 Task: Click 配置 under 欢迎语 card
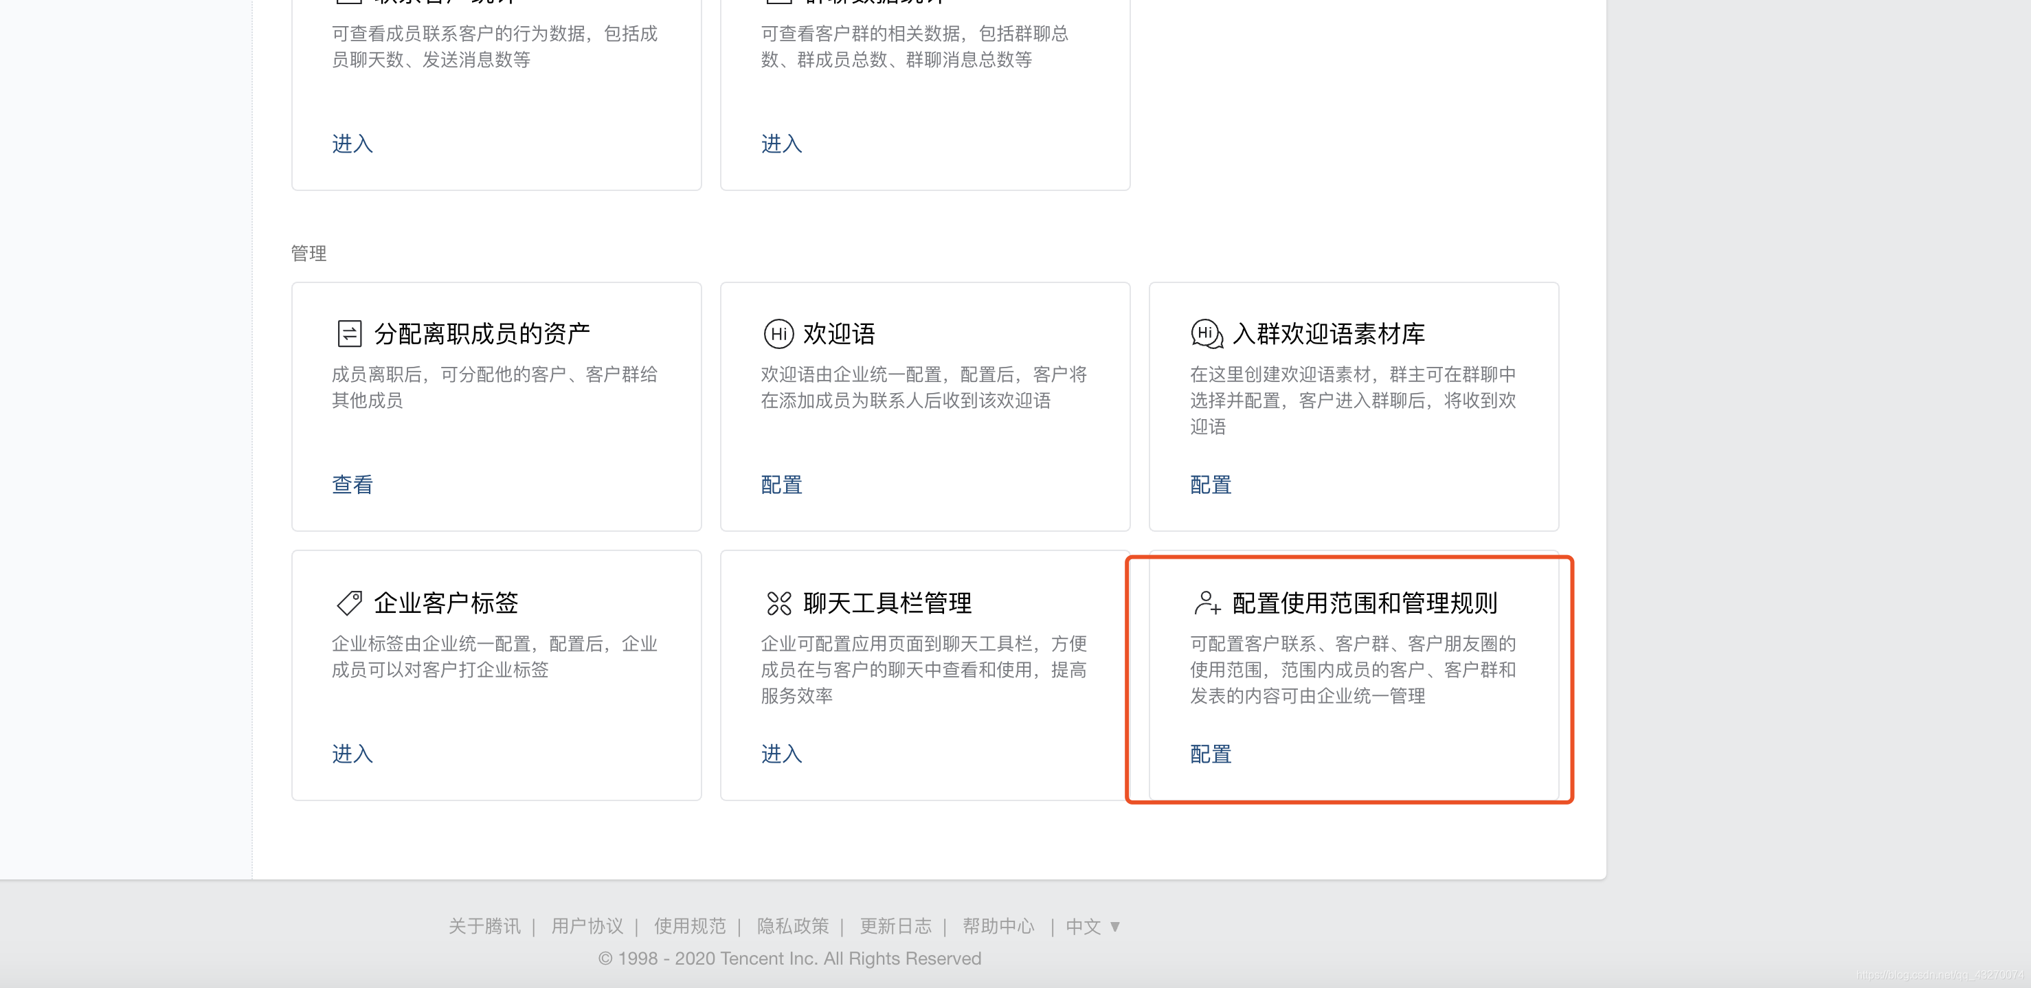[781, 485]
